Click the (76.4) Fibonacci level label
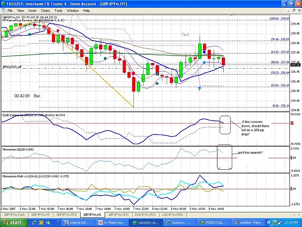Viewport: 302px width, 227px height. click(280, 39)
